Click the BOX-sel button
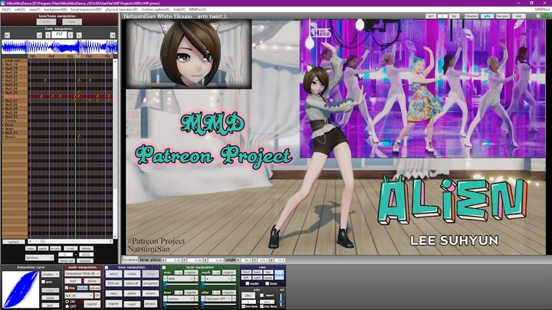This screenshot has width=552, height=310. (x=113, y=283)
